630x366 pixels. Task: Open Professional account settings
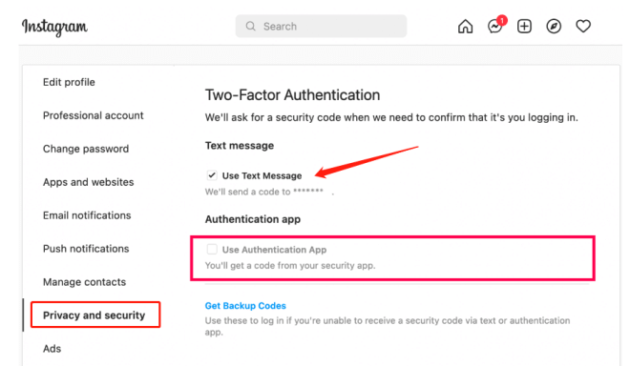click(x=94, y=115)
